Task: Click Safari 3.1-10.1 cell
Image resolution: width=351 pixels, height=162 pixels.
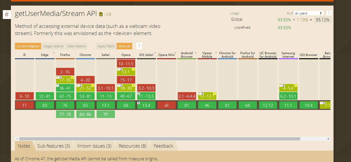Action: click(106, 88)
